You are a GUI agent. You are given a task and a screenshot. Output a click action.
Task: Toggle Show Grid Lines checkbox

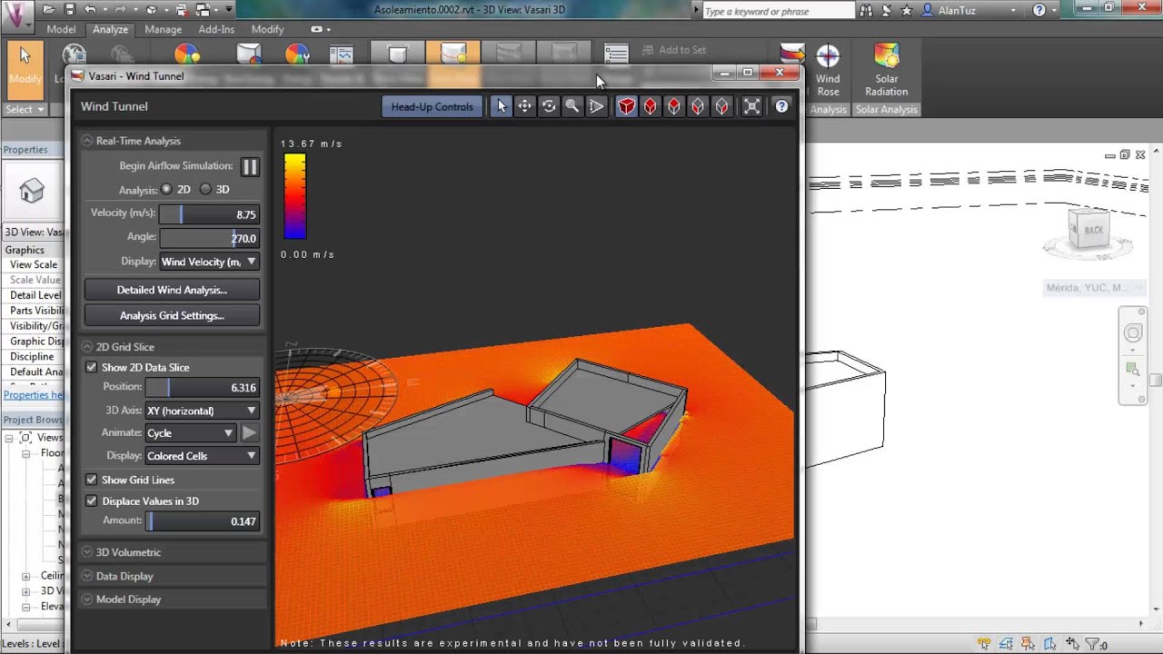coord(92,480)
